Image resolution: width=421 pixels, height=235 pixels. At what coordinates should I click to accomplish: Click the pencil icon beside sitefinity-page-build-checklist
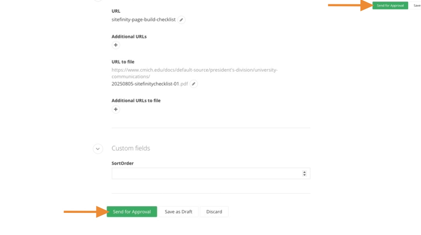point(181,20)
